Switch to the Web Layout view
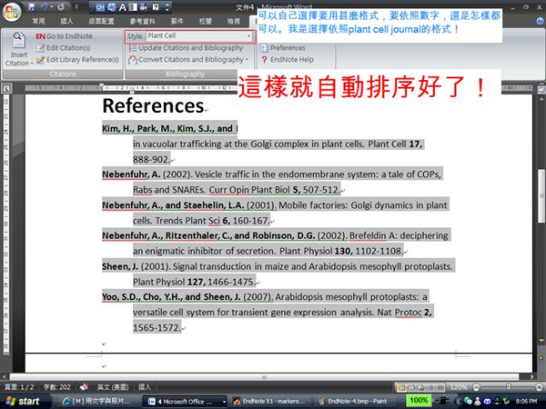Screen dimensions: 546x409 coord(420,387)
